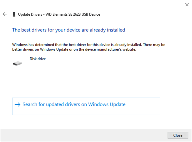Click the back arrow in the header
Viewport: 192px width, 142px height.
coord(4,14)
